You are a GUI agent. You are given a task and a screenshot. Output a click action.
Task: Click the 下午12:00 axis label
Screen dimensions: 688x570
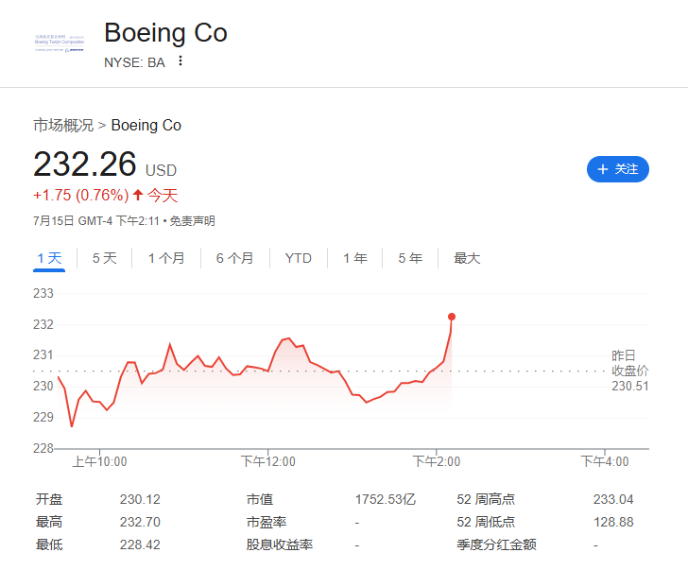pyautogui.click(x=268, y=461)
